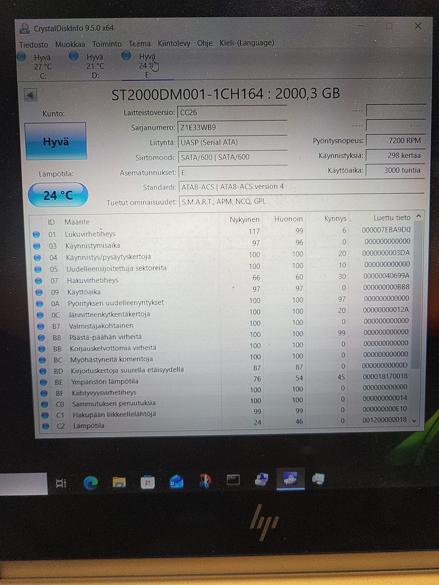Open Microsoft Edge from the taskbar

pyautogui.click(x=91, y=483)
